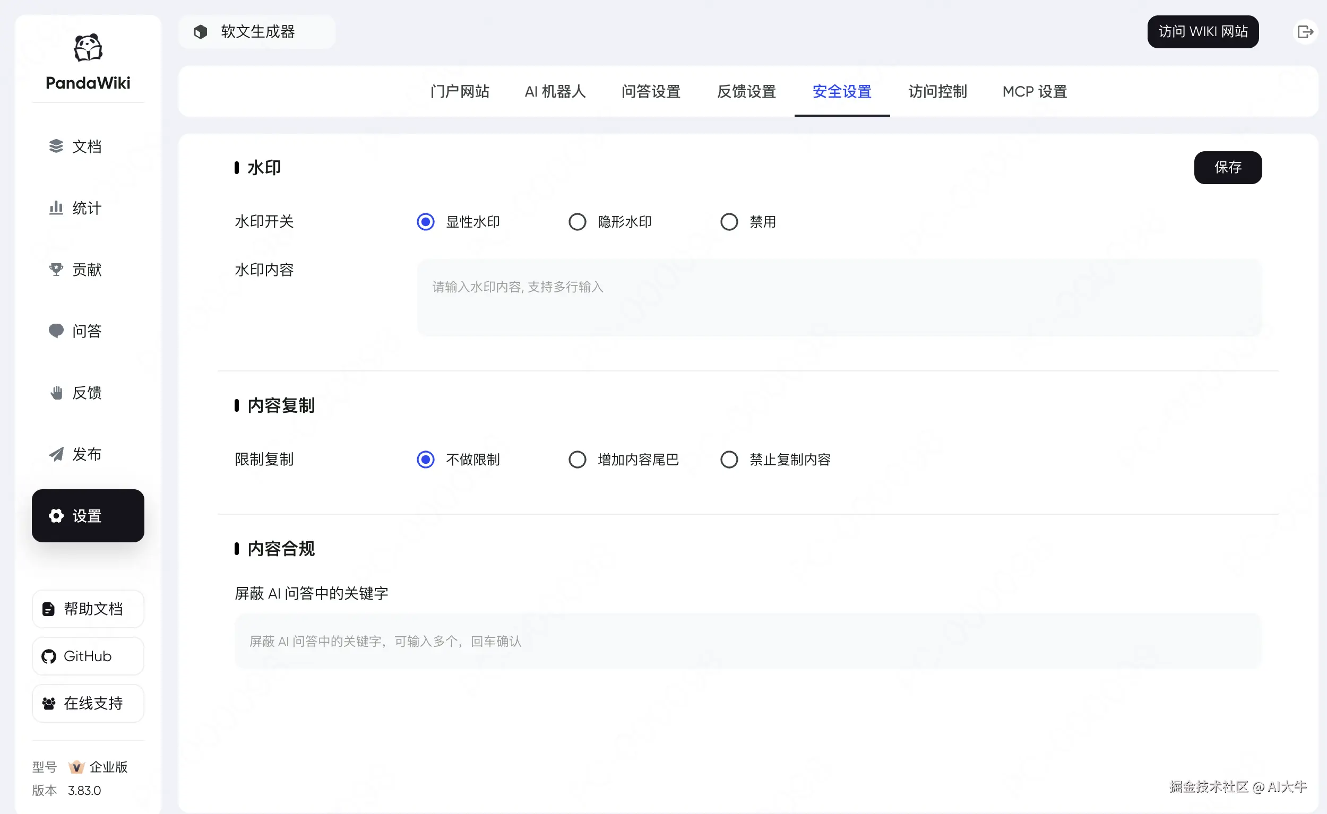The height and width of the screenshot is (814, 1327).
Task: Click the PandaWiki panda logo icon
Action: coord(88,48)
